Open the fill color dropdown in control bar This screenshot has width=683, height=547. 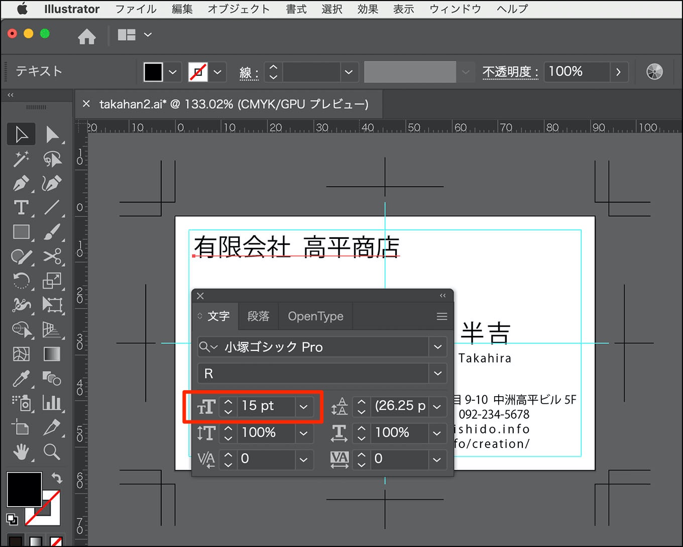tap(173, 72)
